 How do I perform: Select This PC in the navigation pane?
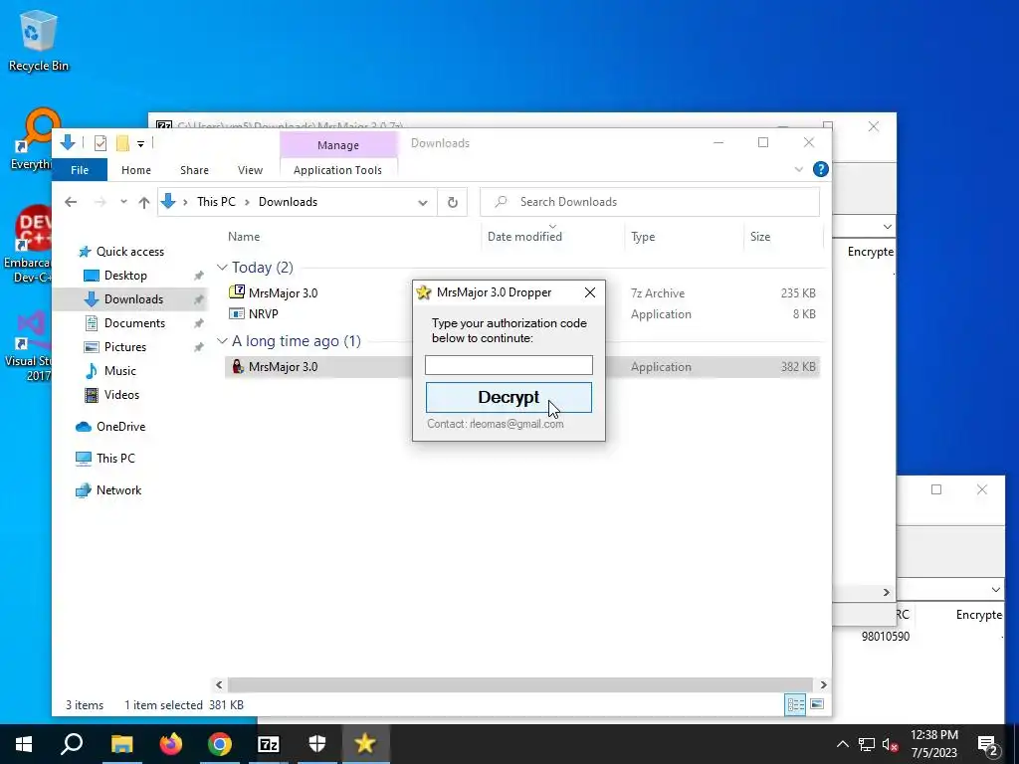pyautogui.click(x=115, y=459)
